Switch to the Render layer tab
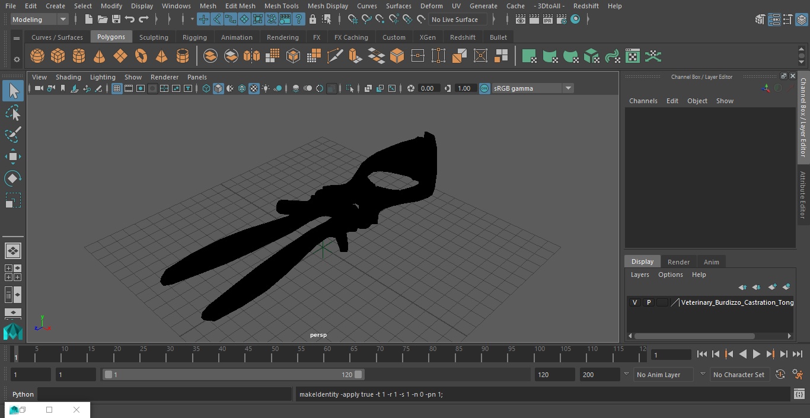The height and width of the screenshot is (418, 810). point(678,262)
